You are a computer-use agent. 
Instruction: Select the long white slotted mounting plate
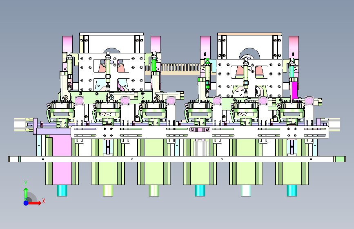[200, 132]
